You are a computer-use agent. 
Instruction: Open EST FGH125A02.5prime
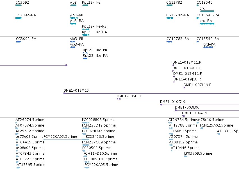[x=201, y=128]
